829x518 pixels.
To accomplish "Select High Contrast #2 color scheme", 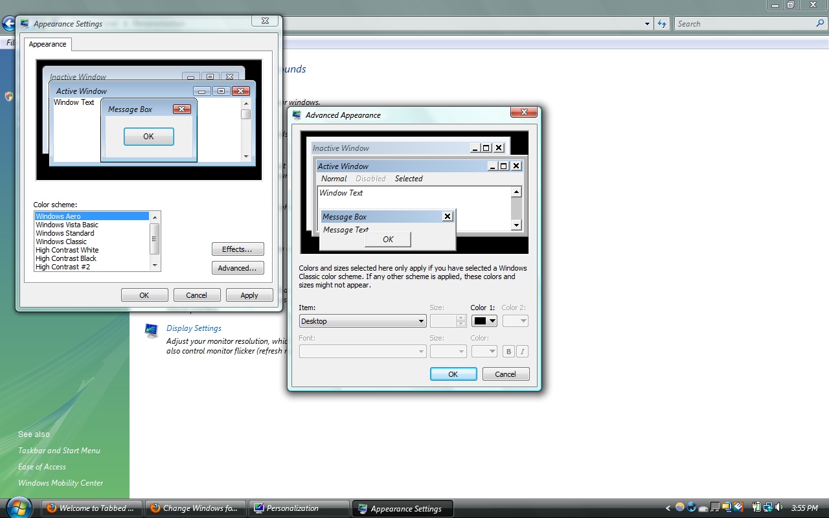I will coord(92,267).
